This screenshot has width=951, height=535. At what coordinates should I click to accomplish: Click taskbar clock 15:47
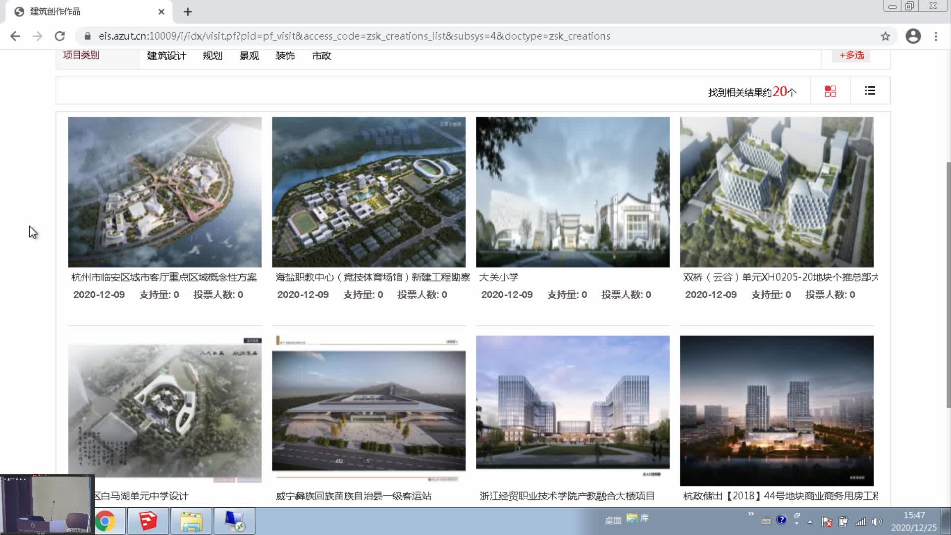pyautogui.click(x=914, y=515)
